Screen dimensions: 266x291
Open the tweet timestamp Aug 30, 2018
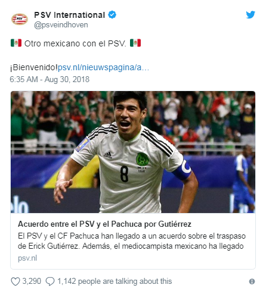coord(50,79)
